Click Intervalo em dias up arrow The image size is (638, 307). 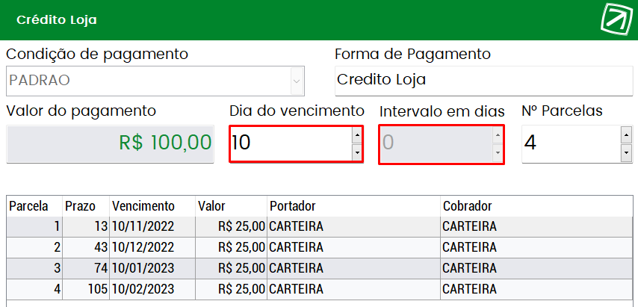pyautogui.click(x=498, y=135)
